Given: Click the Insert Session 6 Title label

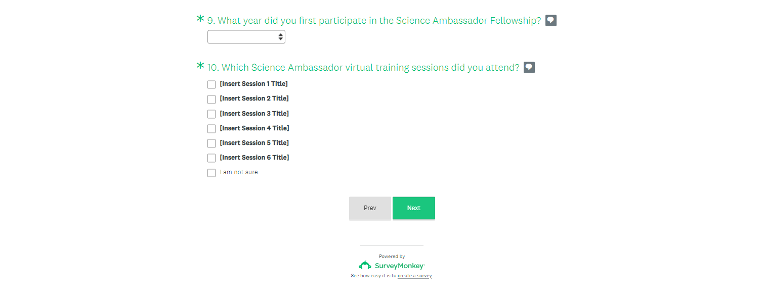Looking at the screenshot, I should pos(254,158).
